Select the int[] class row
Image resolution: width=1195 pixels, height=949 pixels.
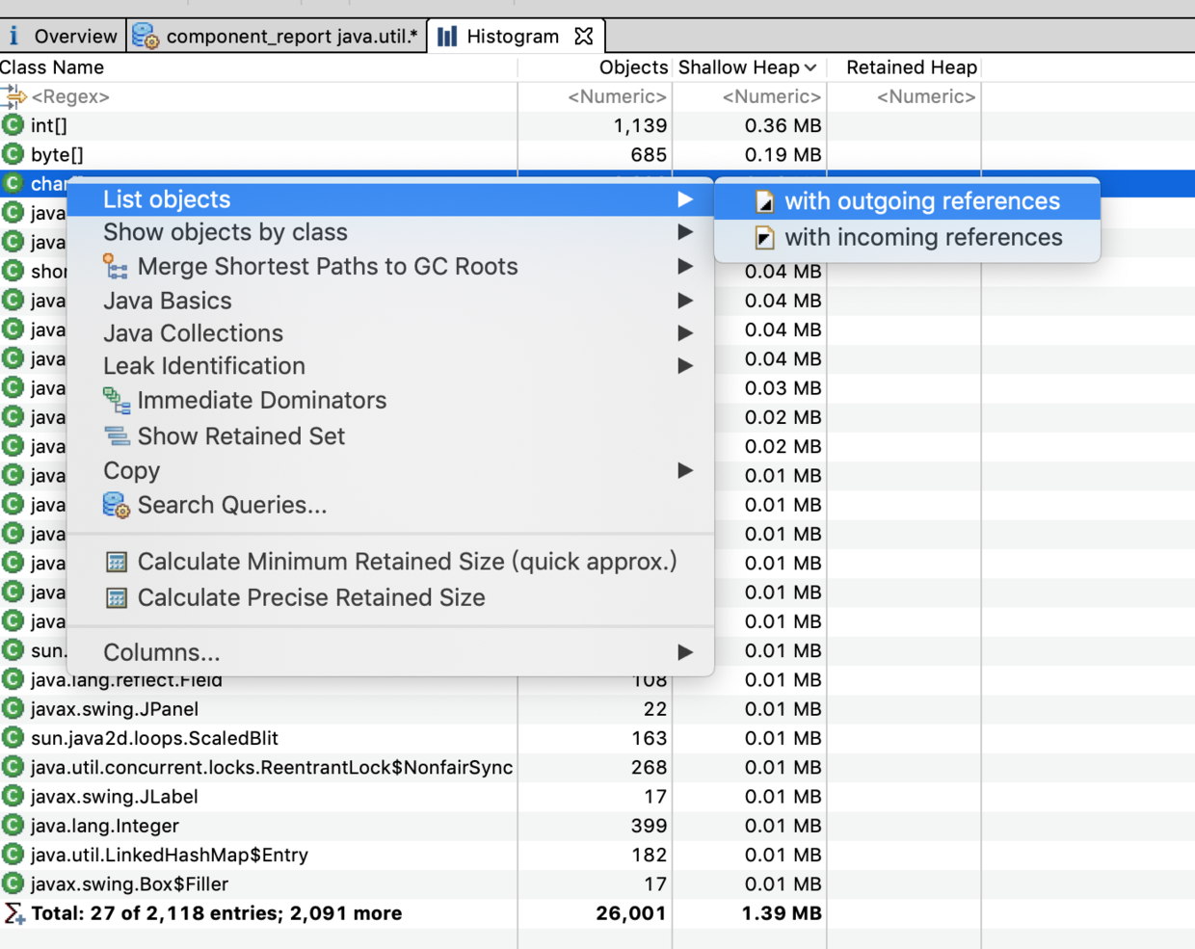597,125
